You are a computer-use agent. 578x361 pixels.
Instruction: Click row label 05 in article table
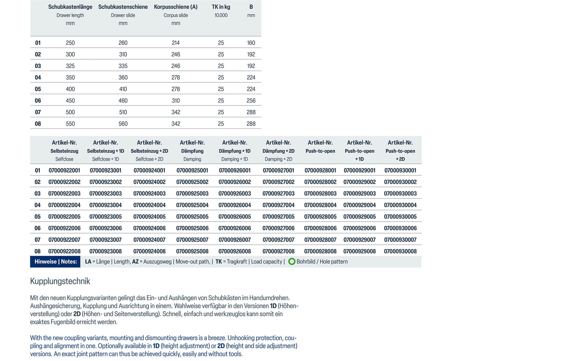click(38, 217)
